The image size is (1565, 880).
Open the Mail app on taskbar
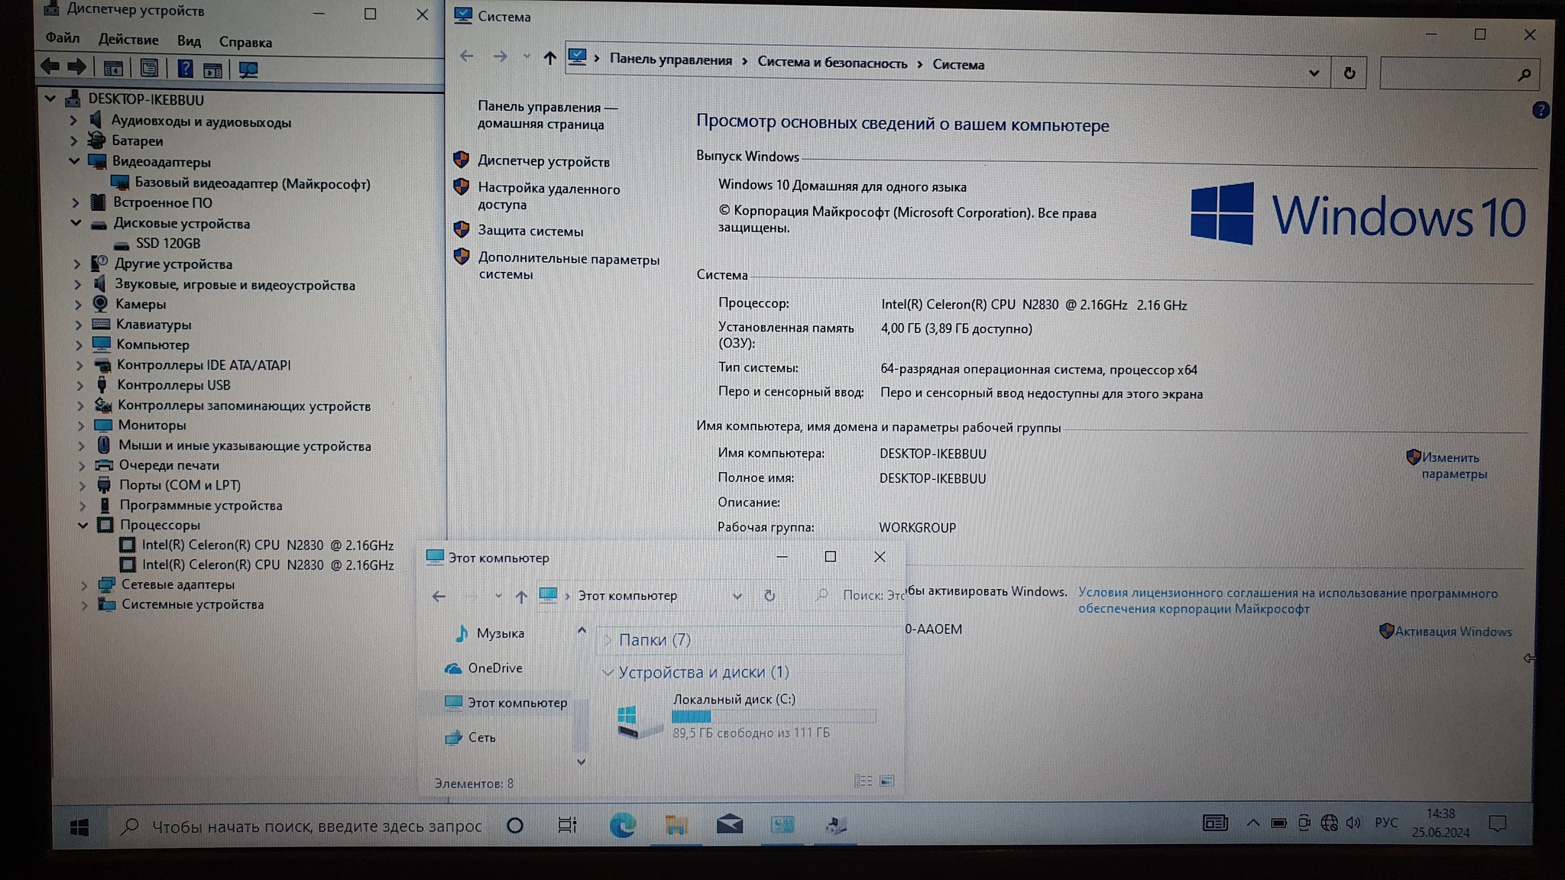(729, 824)
